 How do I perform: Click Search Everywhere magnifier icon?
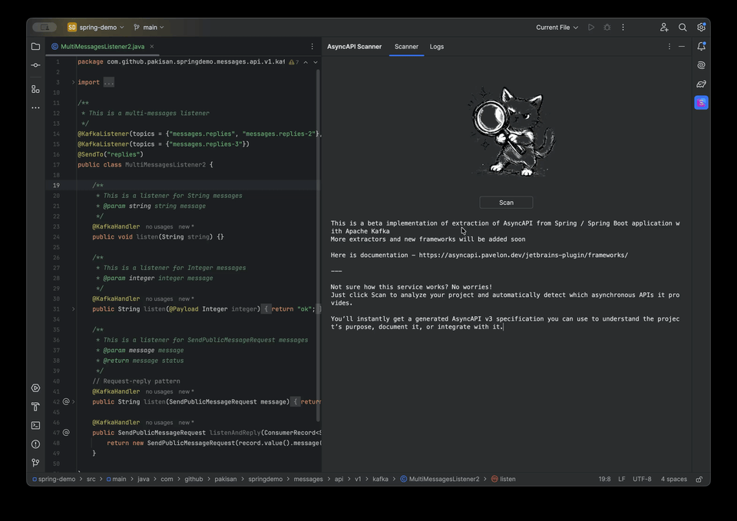(682, 28)
